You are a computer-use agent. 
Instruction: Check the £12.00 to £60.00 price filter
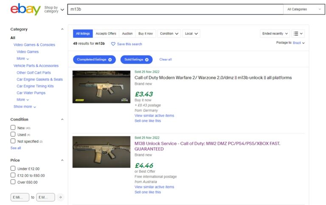click(13, 175)
